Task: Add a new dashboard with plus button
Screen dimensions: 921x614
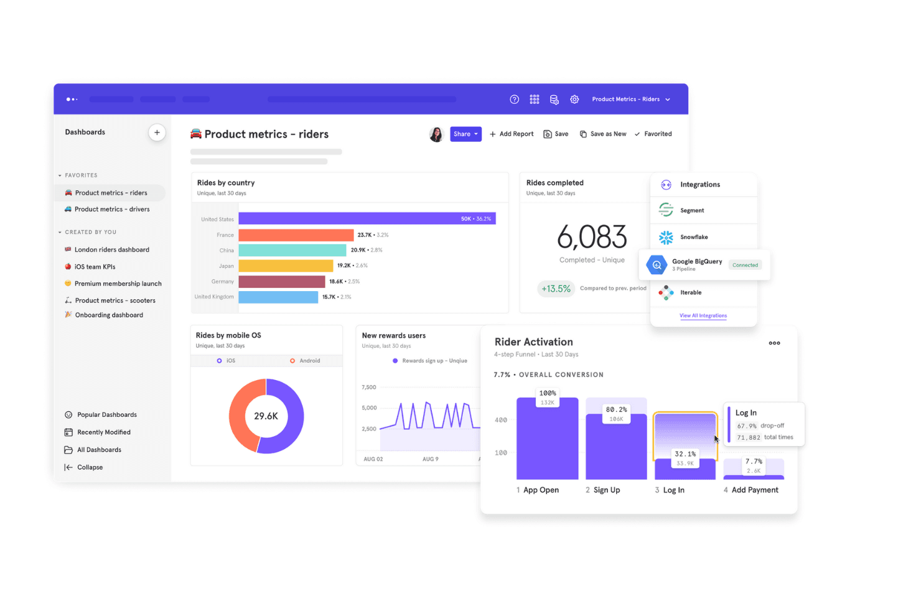Action: tap(157, 133)
